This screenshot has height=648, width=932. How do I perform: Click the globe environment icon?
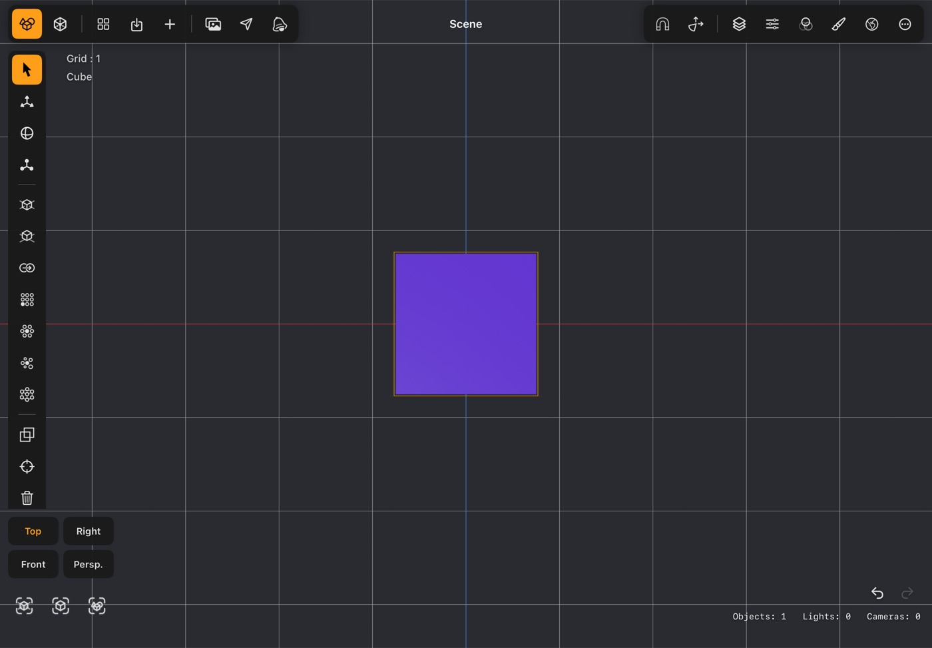pos(872,24)
